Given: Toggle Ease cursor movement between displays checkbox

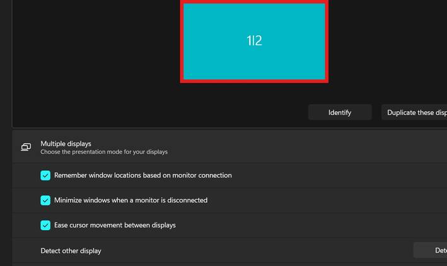Looking at the screenshot, I should 45,225.
